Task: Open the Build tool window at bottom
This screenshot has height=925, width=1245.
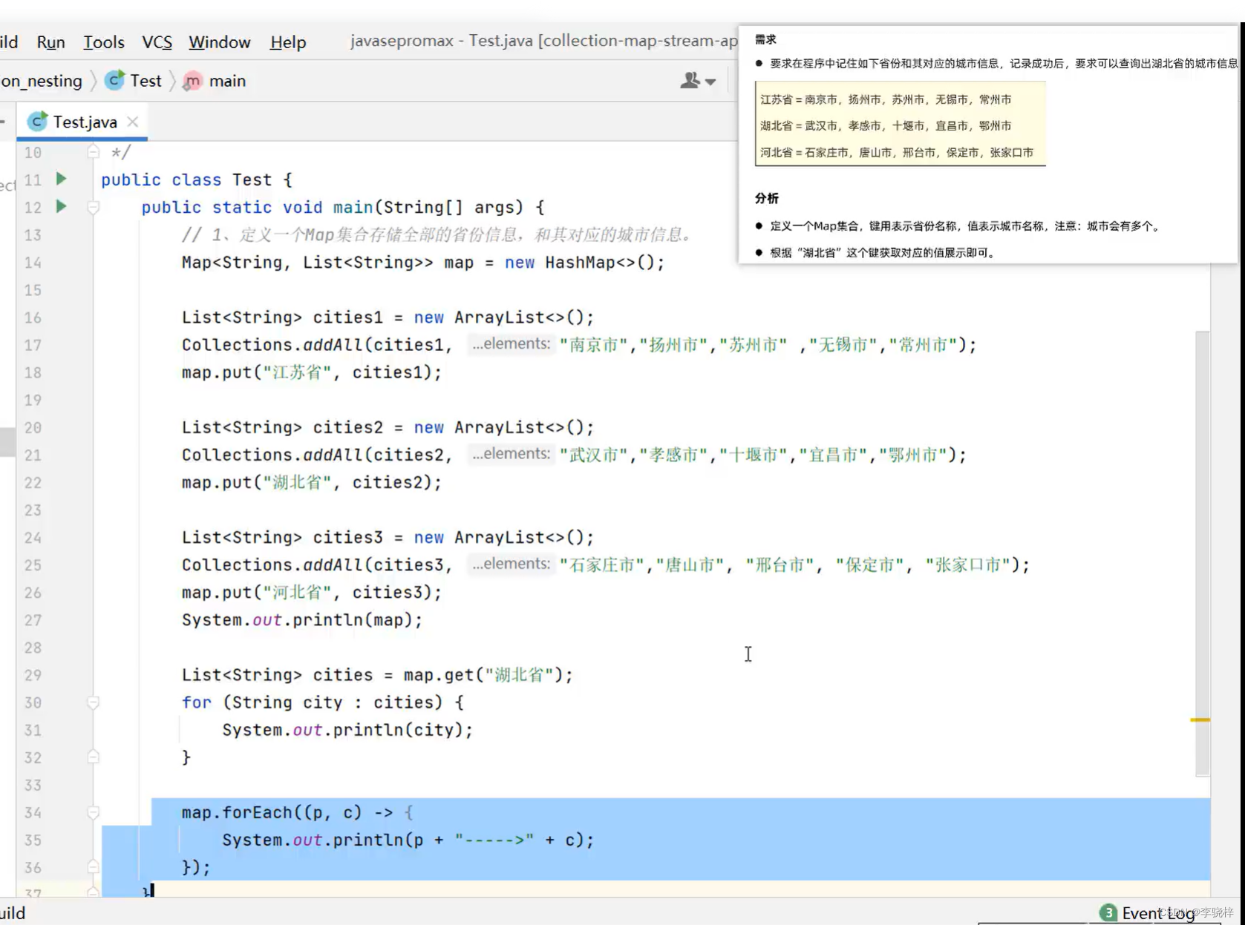Action: (13, 913)
